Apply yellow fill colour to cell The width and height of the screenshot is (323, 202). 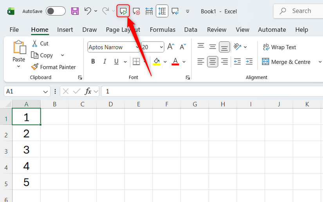[157, 61]
